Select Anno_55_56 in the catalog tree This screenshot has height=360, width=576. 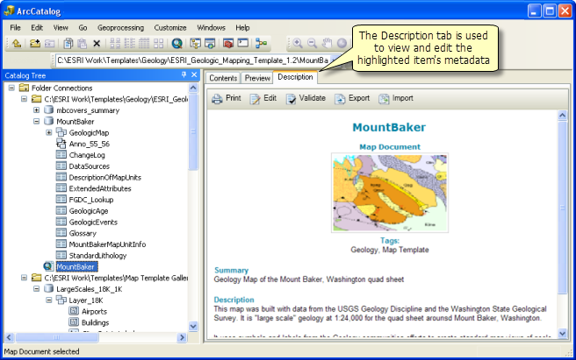click(x=89, y=144)
